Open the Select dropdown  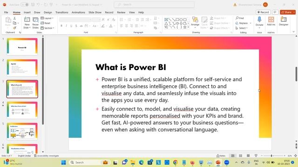click(242, 28)
